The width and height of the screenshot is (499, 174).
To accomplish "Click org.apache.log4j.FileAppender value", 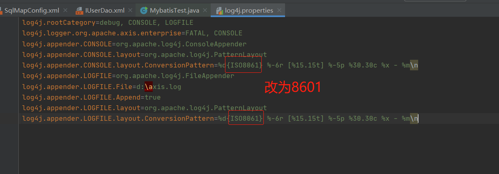I will 175,76.
